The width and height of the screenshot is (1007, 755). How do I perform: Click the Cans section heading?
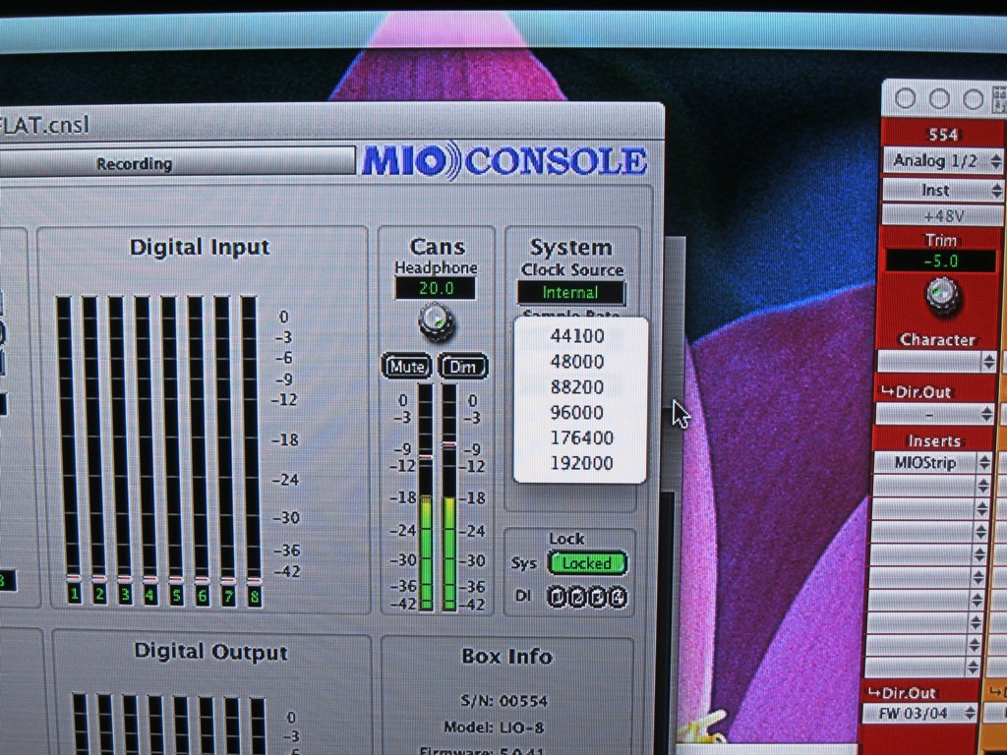coord(438,247)
